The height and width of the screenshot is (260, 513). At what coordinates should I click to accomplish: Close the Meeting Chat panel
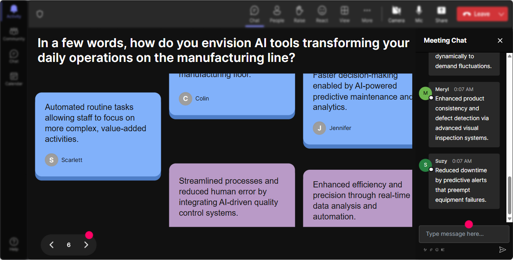(x=500, y=40)
